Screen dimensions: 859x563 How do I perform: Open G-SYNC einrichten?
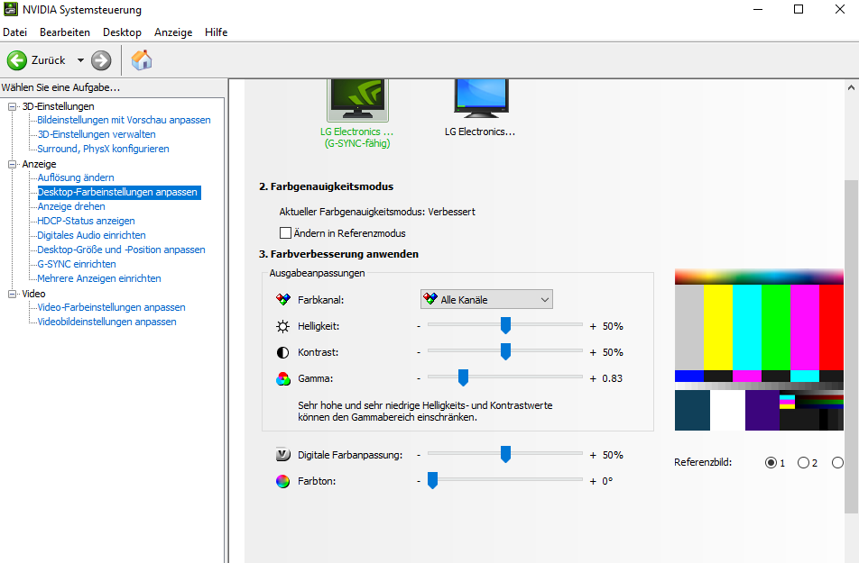pyautogui.click(x=77, y=264)
